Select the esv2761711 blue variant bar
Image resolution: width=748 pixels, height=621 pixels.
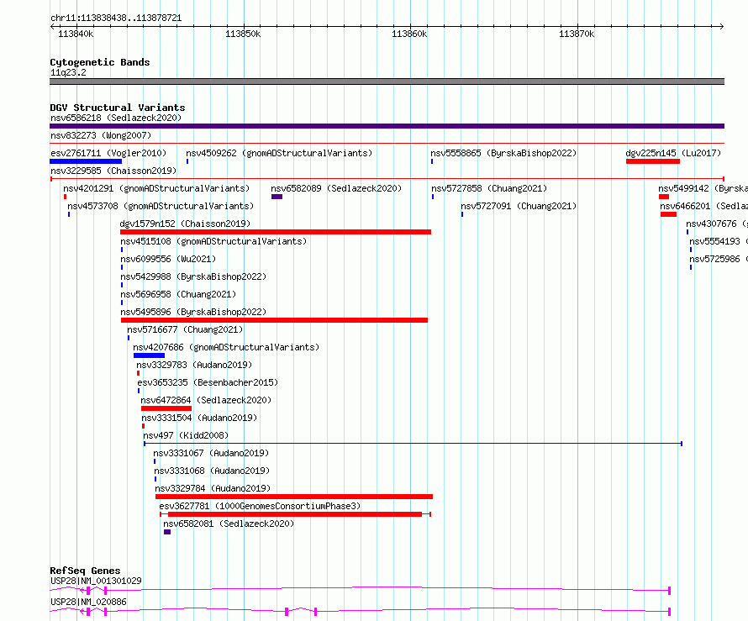click(86, 161)
